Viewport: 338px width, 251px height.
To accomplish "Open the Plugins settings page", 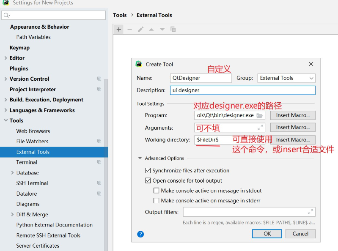I will (x=19, y=68).
